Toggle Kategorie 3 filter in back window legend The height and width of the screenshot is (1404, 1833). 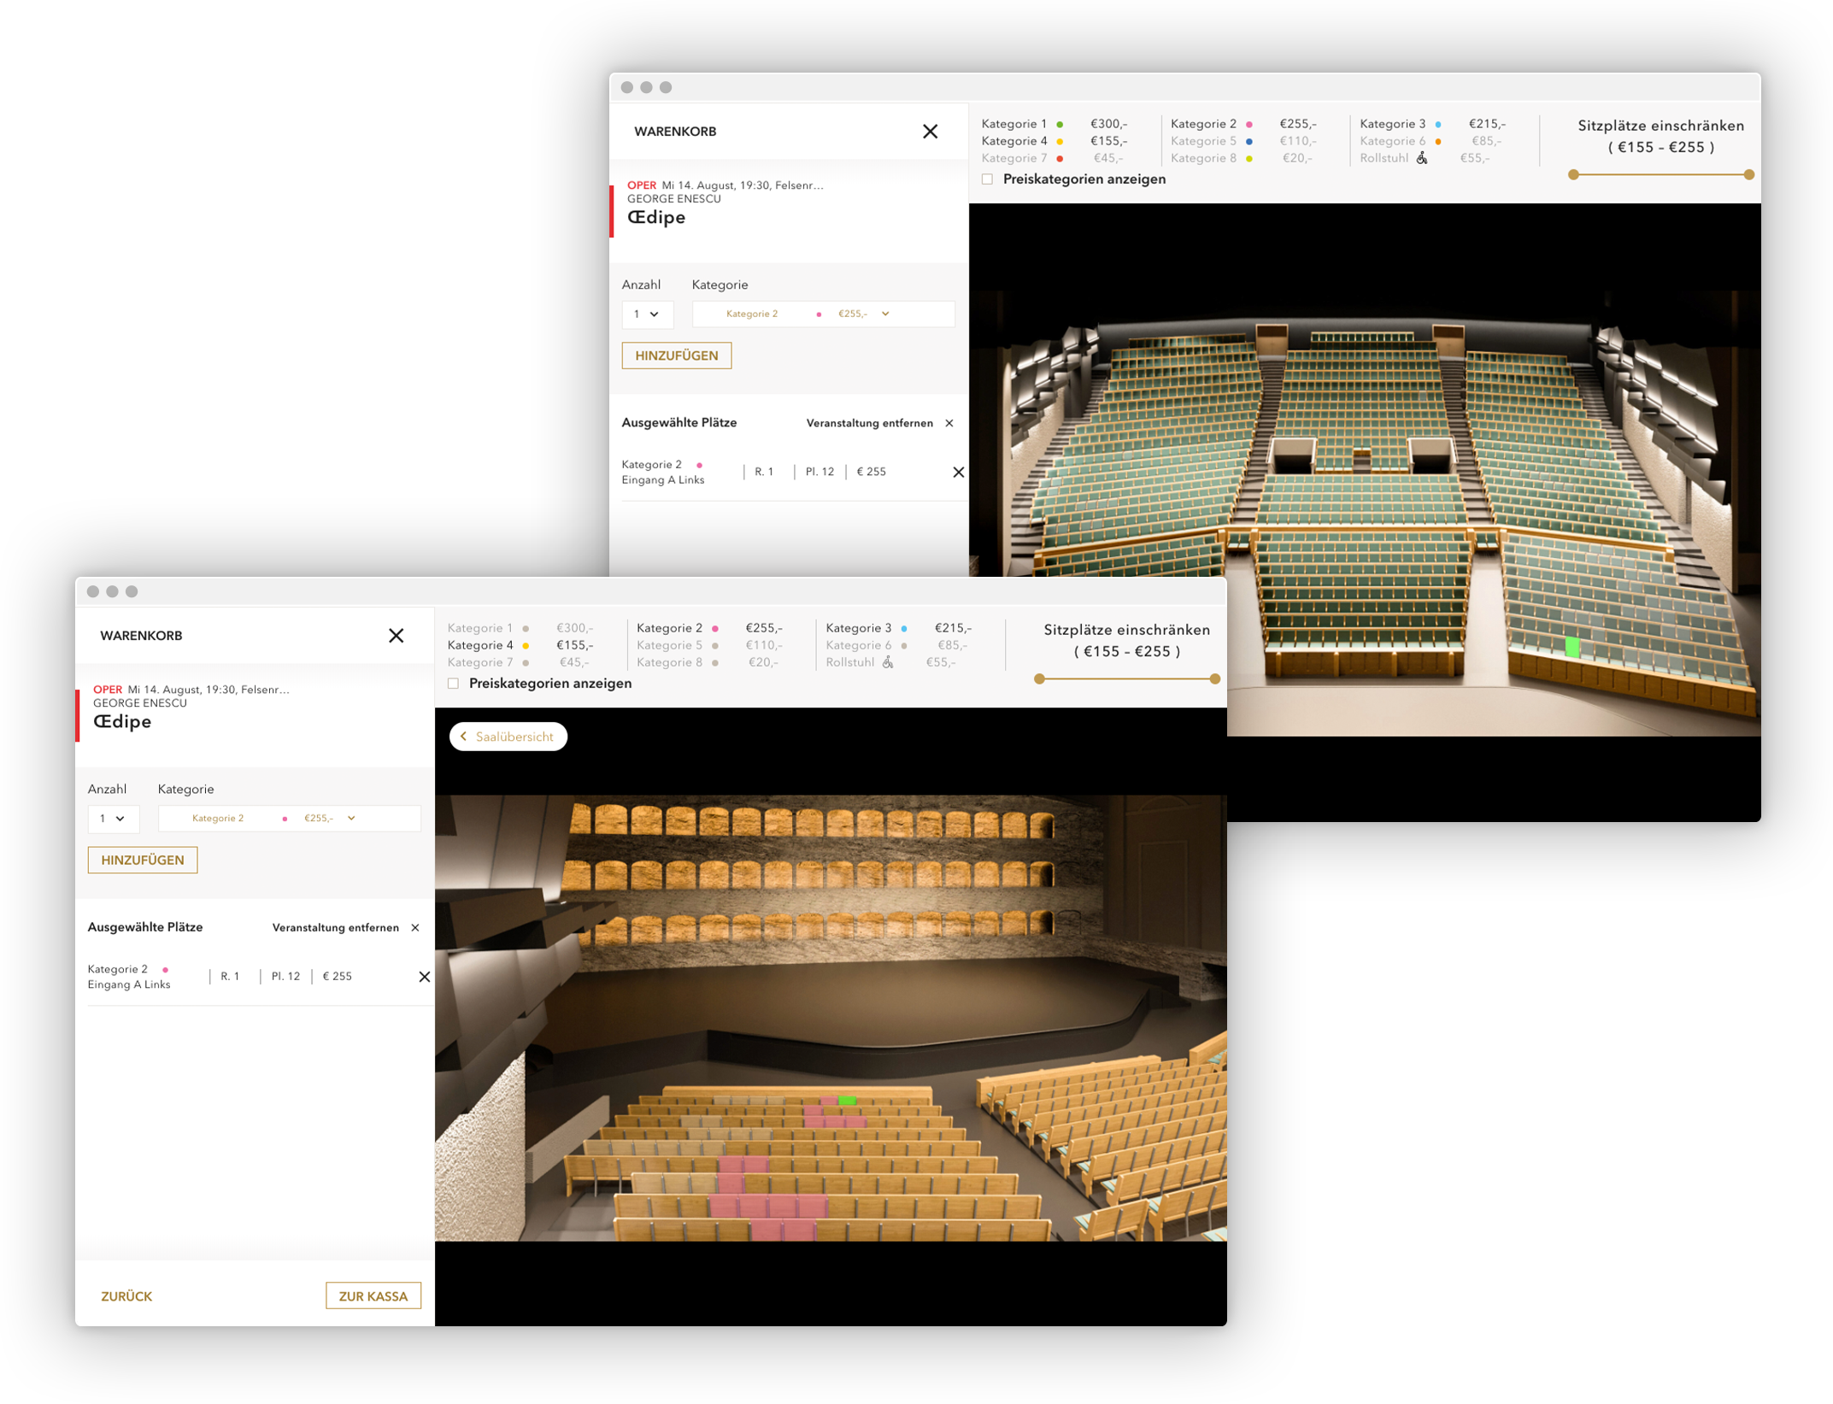click(x=1393, y=124)
